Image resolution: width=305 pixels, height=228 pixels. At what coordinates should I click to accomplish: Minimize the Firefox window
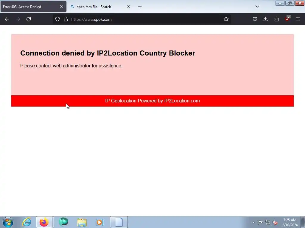point(280,3)
